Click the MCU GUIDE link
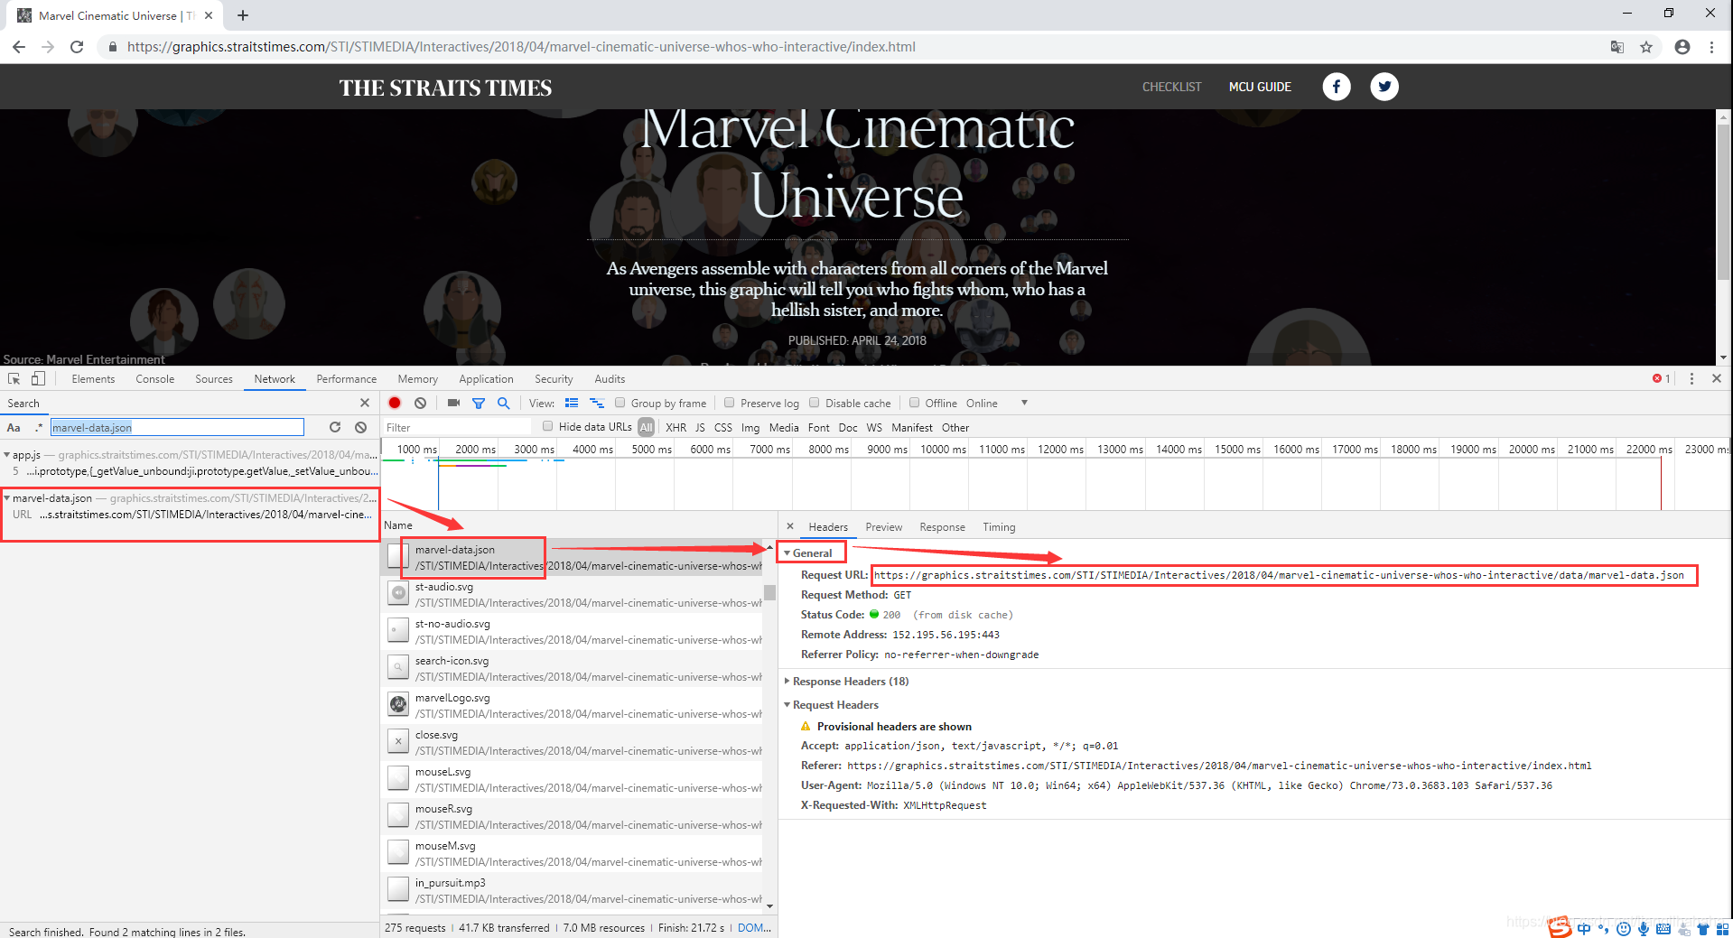 [x=1260, y=87]
